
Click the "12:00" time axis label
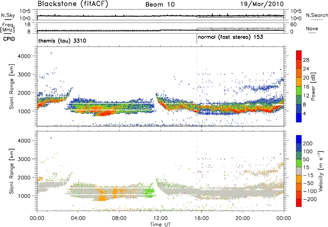(x=160, y=218)
